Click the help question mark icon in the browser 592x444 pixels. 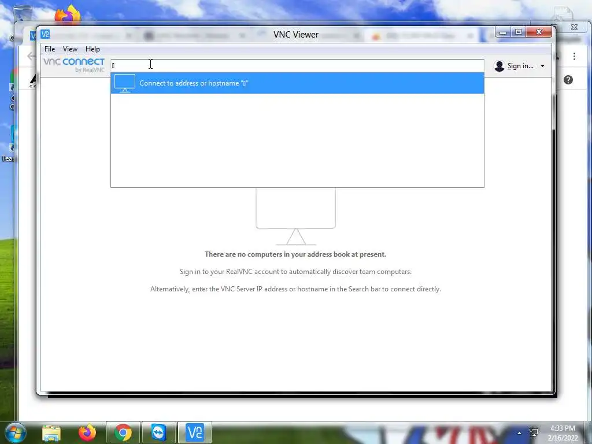point(568,80)
